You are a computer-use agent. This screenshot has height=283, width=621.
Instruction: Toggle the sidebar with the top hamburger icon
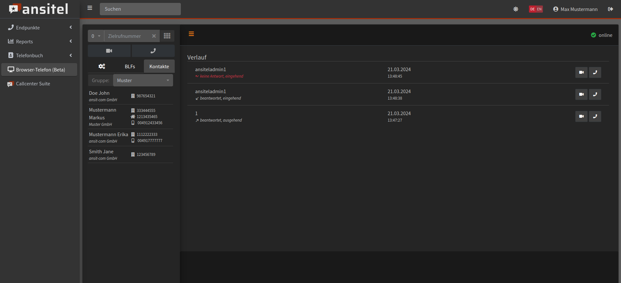(90, 8)
